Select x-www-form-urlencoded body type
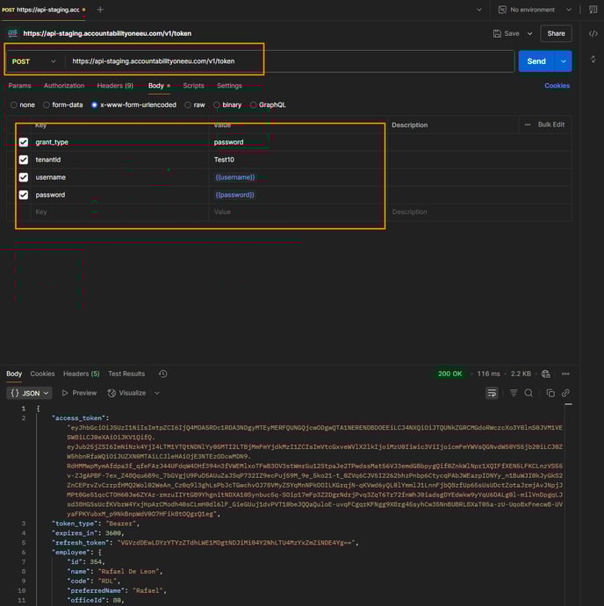Viewport: 604px width, 606px height. (95, 104)
